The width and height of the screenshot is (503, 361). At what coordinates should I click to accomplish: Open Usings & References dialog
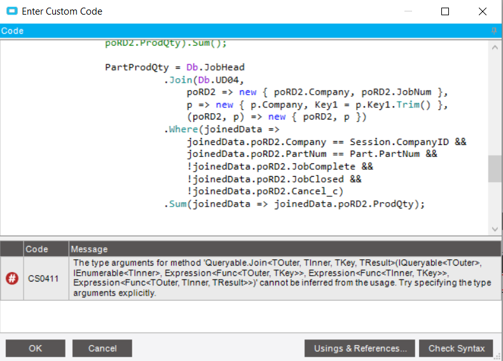360,348
